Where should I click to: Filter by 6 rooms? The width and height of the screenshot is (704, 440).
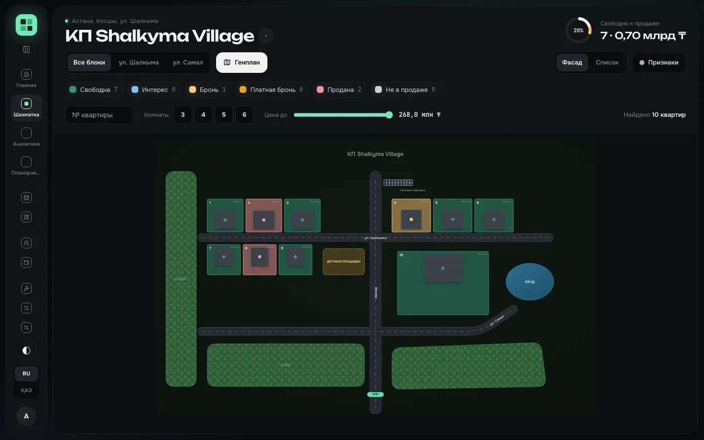tap(244, 115)
